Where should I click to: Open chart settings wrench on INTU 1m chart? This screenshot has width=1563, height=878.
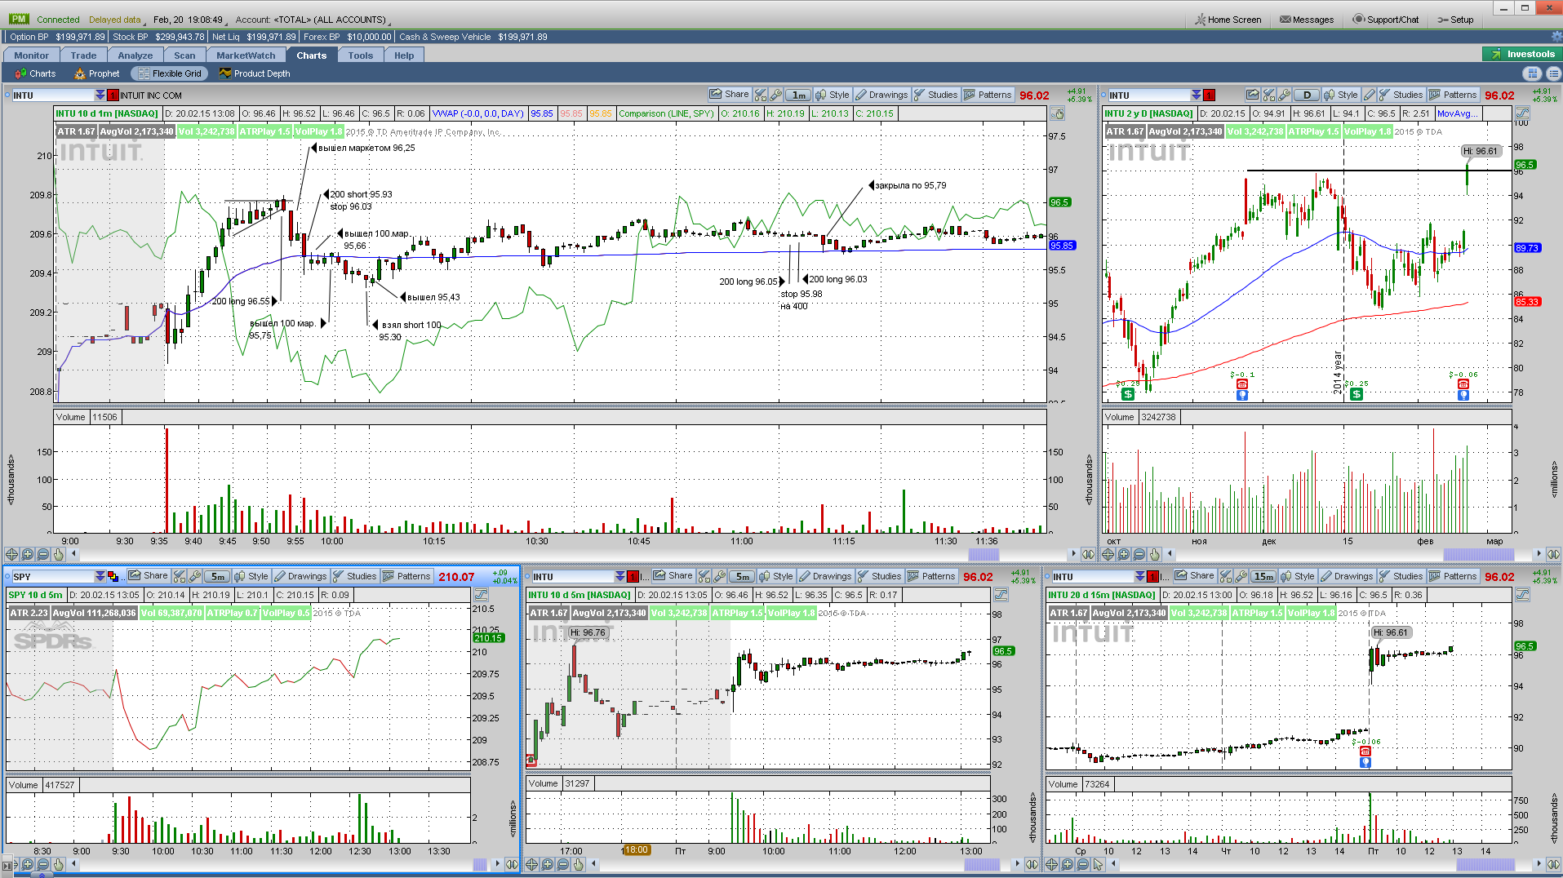pos(776,95)
